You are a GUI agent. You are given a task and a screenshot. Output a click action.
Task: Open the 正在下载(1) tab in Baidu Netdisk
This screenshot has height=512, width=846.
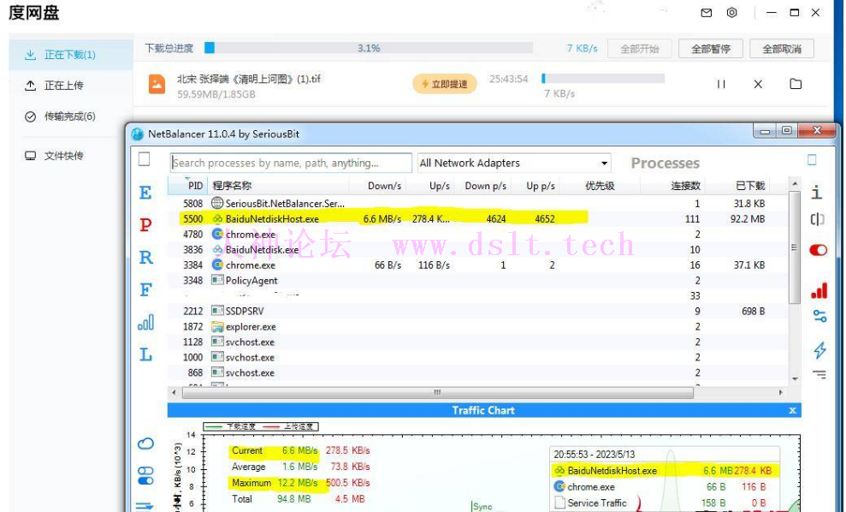71,55
